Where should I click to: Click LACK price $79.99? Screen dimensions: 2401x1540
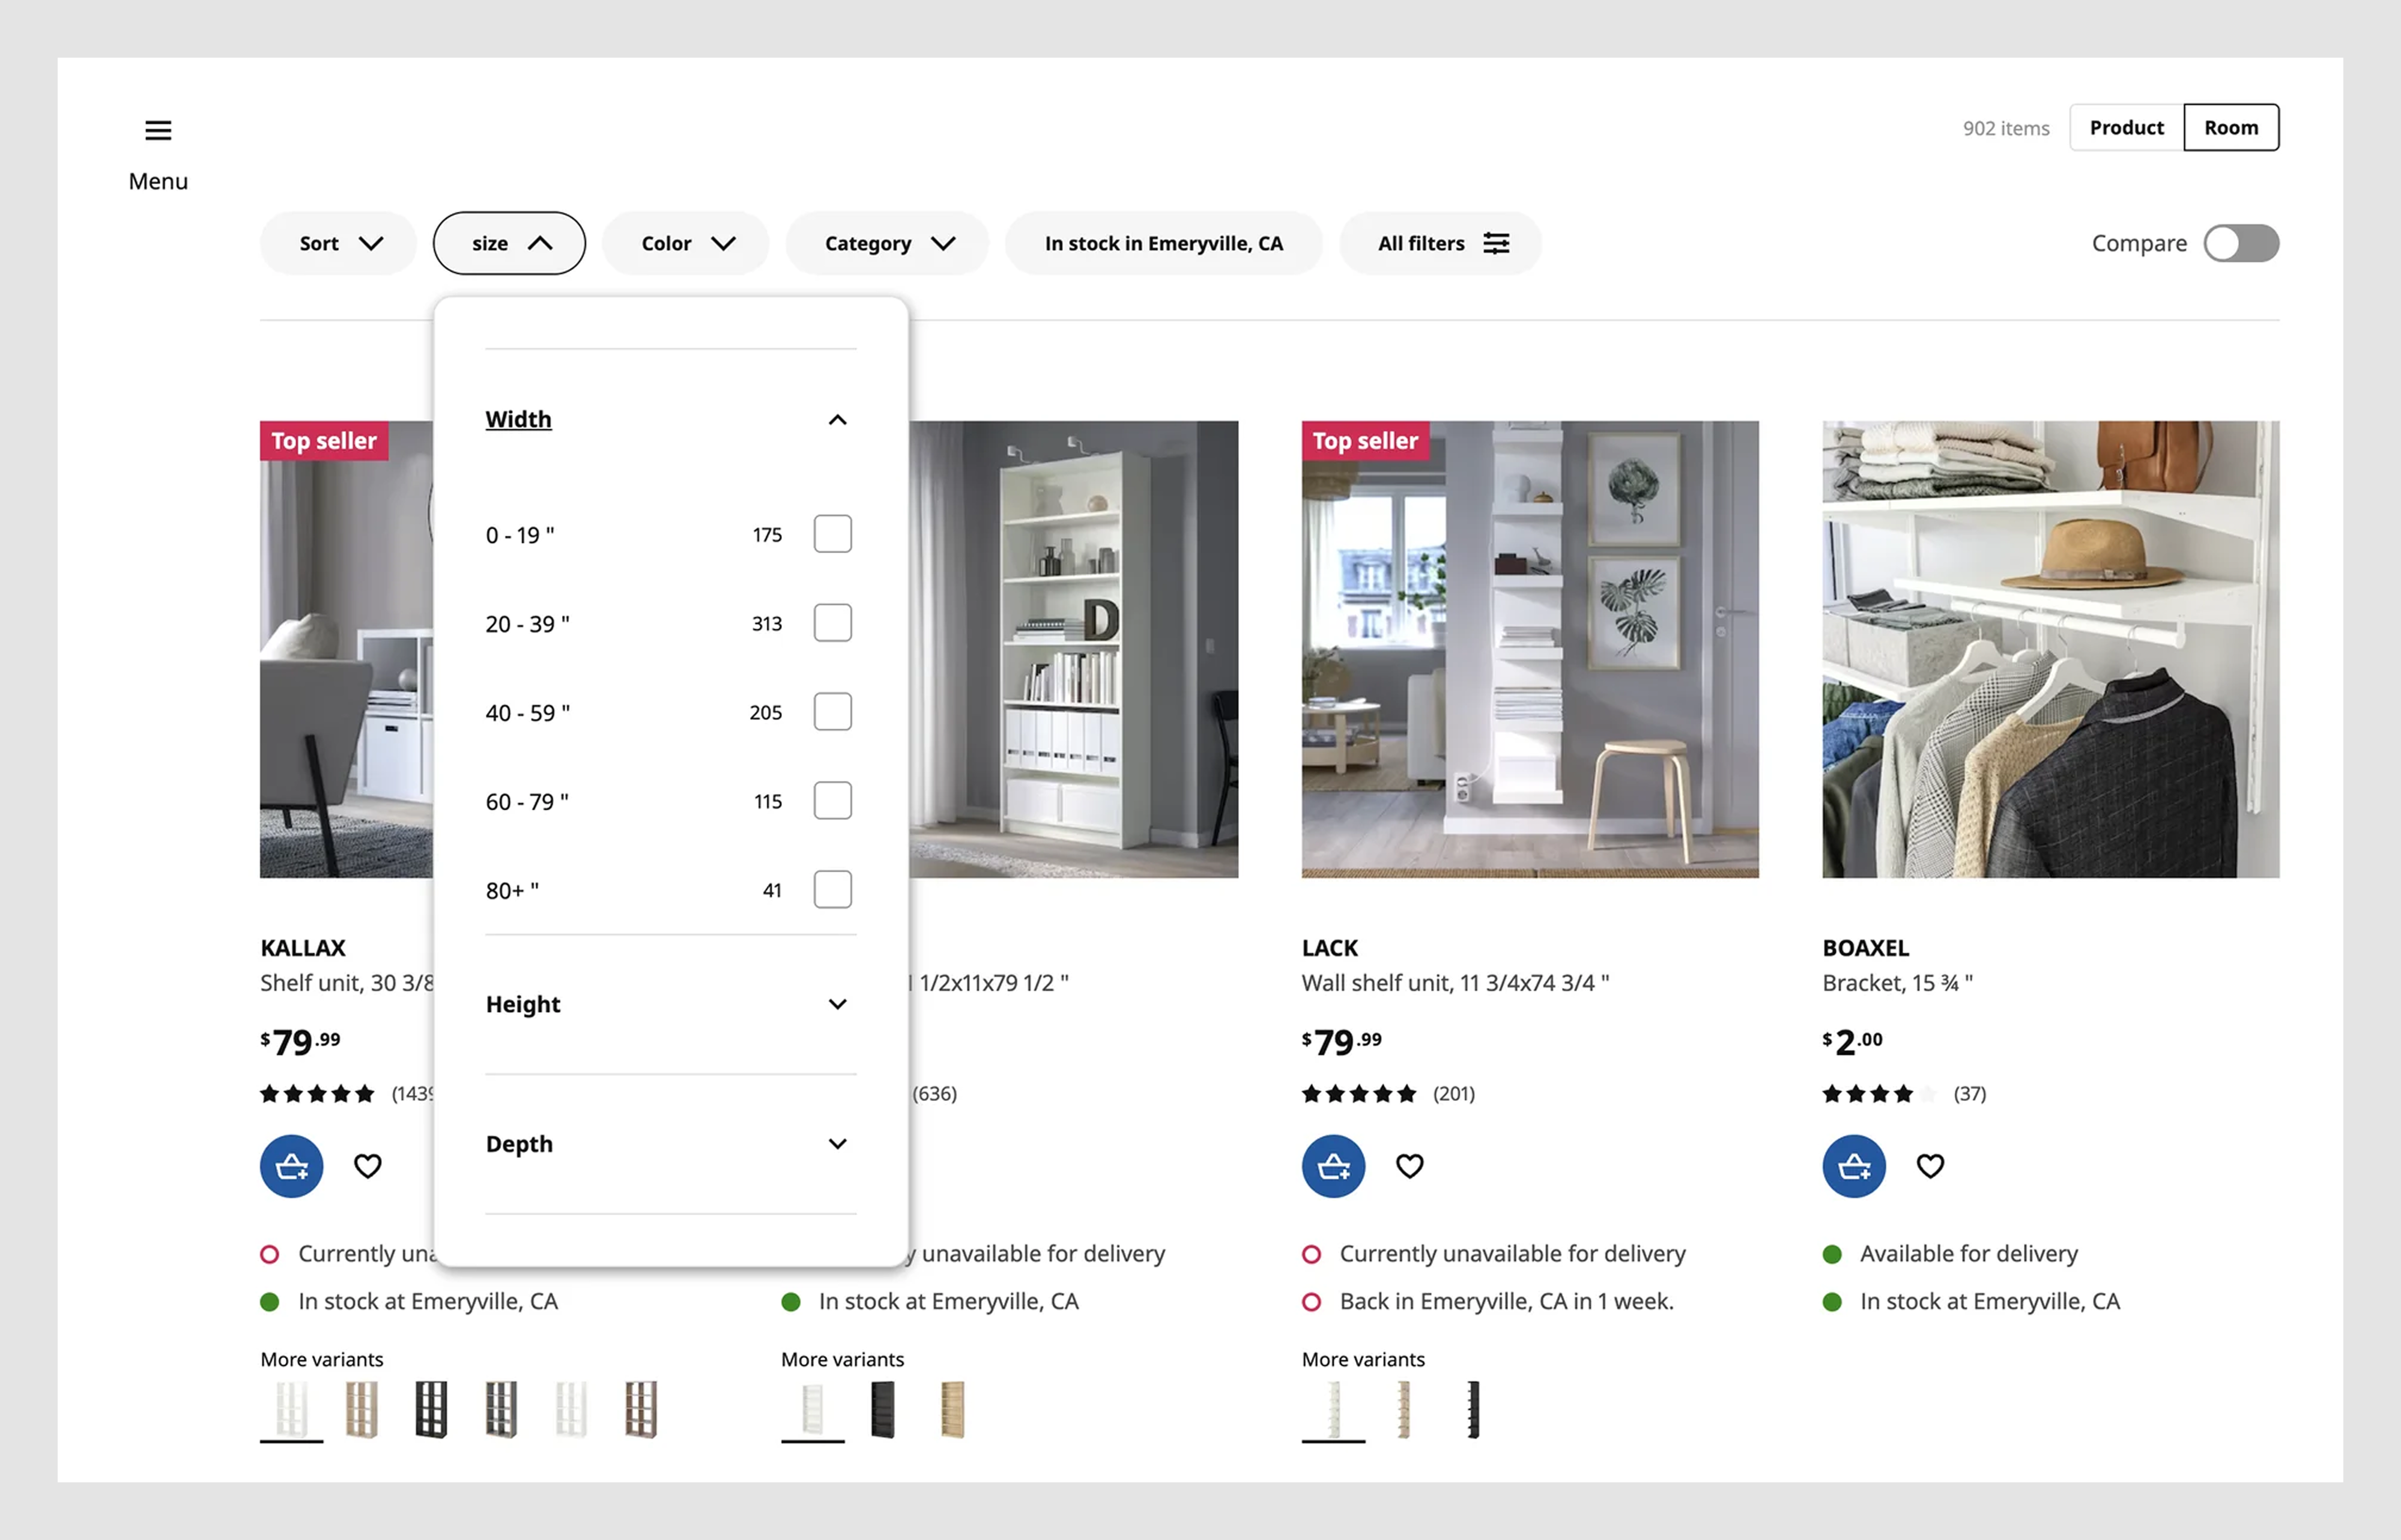tap(1342, 1042)
